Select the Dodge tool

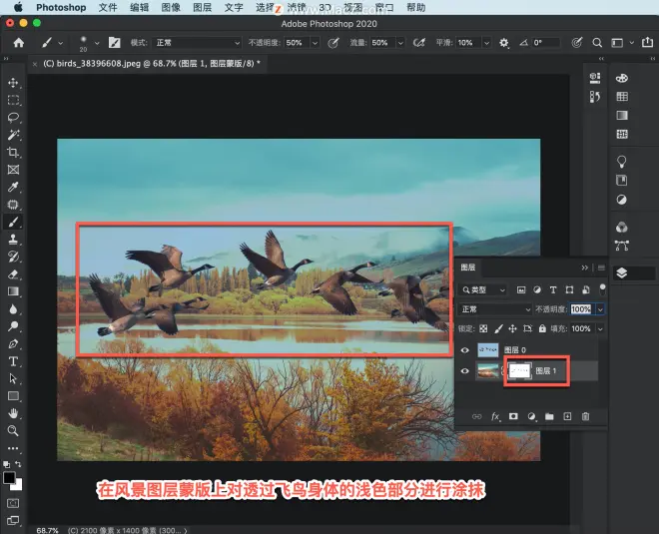click(13, 326)
